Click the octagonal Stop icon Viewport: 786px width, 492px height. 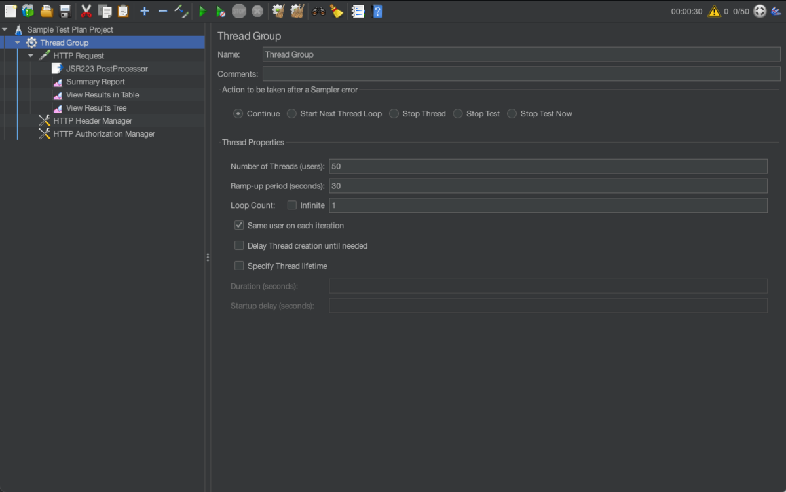pyautogui.click(x=239, y=11)
